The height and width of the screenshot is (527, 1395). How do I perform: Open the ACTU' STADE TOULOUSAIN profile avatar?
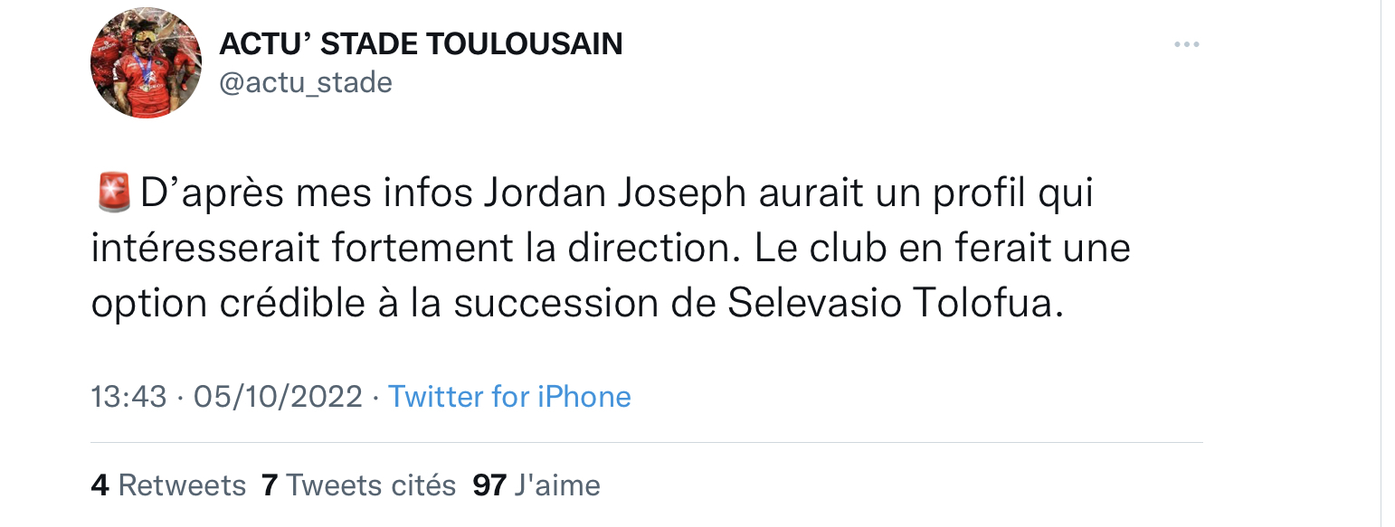tap(146, 63)
